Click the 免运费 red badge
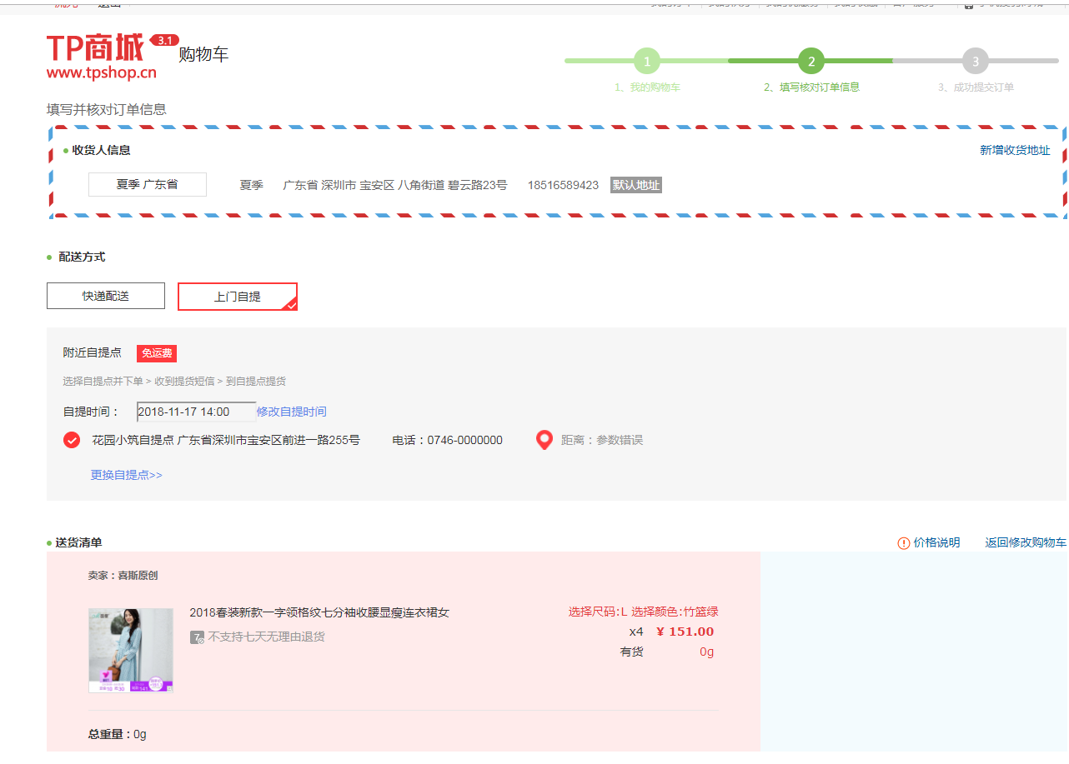 pos(157,353)
